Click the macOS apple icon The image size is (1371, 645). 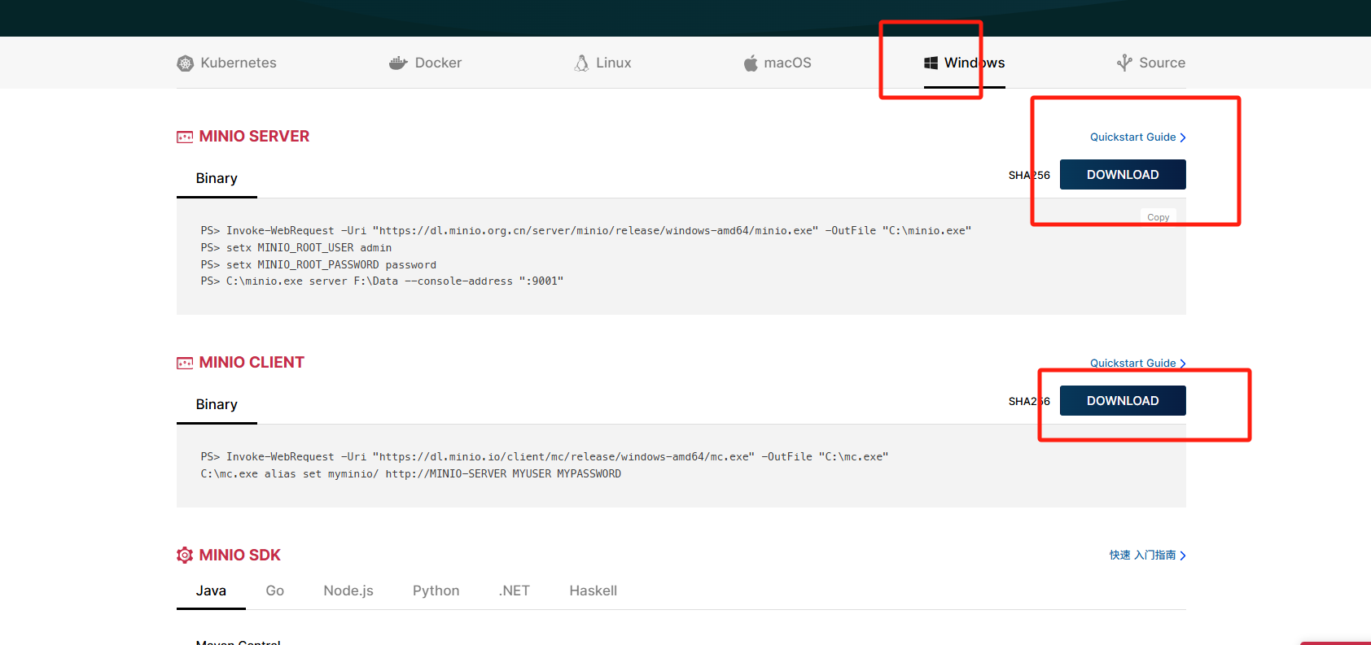(x=751, y=63)
